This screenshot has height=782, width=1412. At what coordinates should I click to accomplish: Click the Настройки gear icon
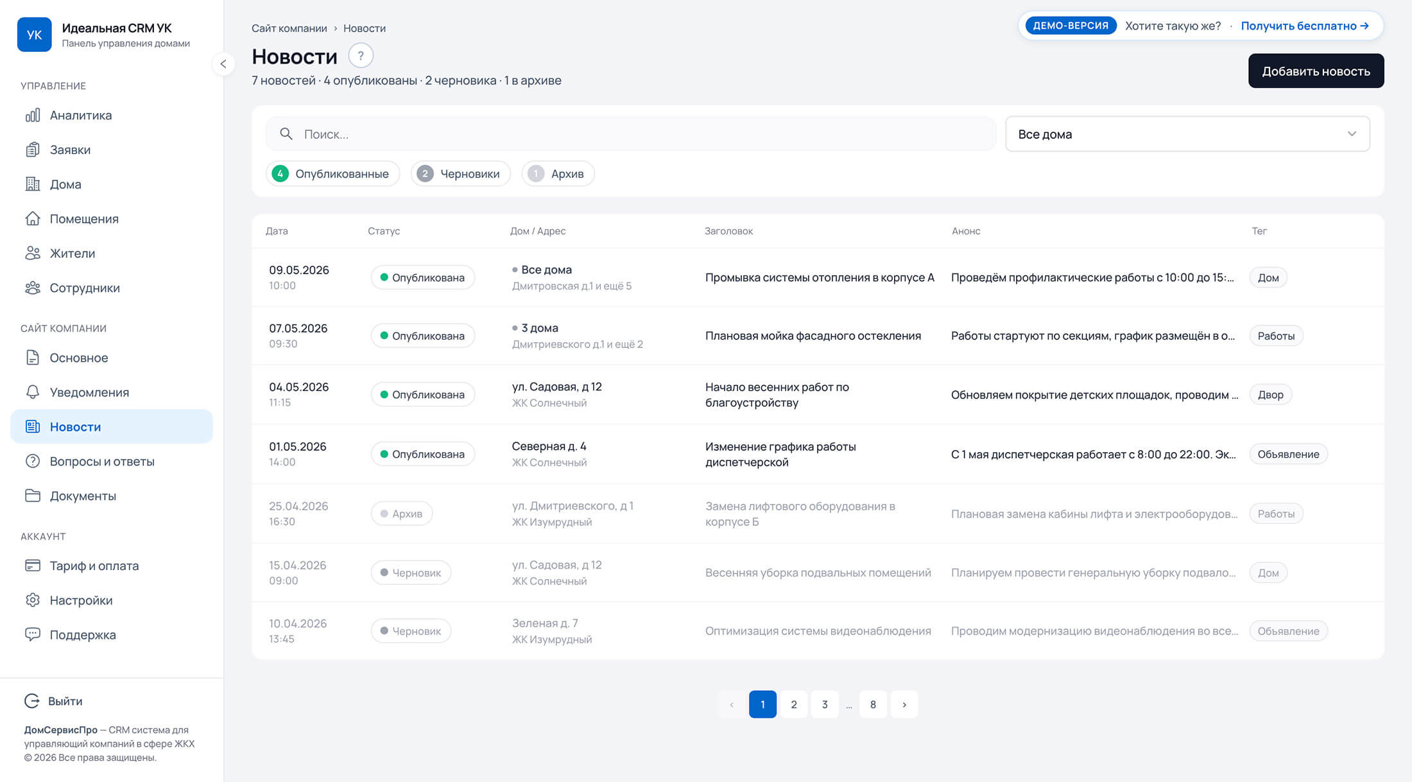[x=33, y=600]
